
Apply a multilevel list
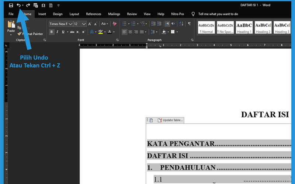pyautogui.click(x=142, y=24)
